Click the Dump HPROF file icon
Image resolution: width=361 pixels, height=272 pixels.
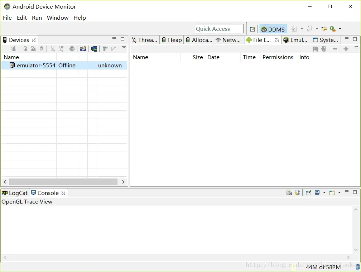(33, 49)
